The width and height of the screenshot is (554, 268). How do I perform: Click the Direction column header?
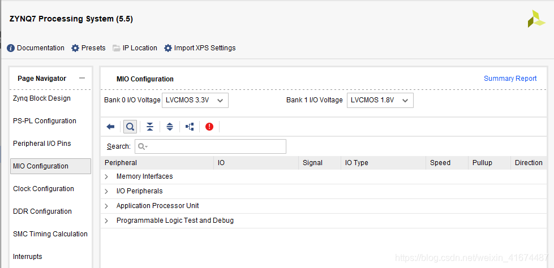click(529, 163)
